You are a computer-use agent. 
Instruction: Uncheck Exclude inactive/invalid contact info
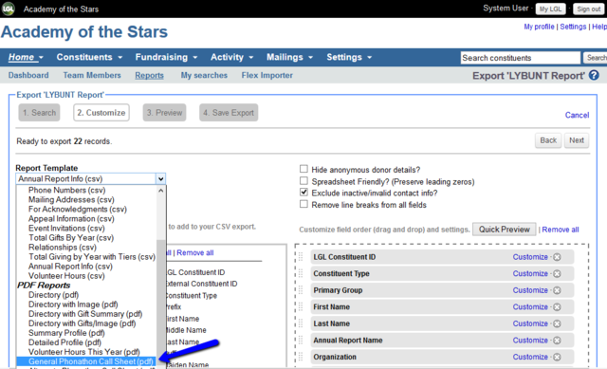point(303,192)
